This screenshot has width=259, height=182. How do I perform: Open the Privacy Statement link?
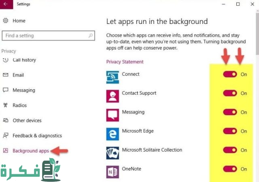[x=125, y=62]
